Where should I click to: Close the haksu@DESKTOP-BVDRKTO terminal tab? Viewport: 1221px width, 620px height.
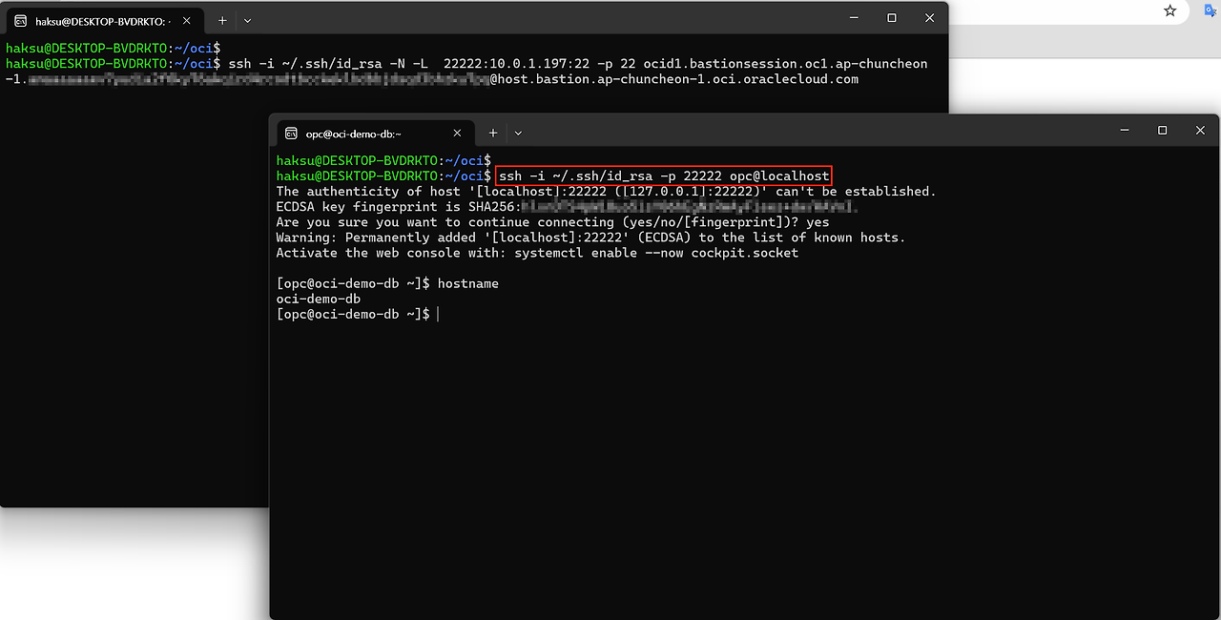tap(186, 20)
